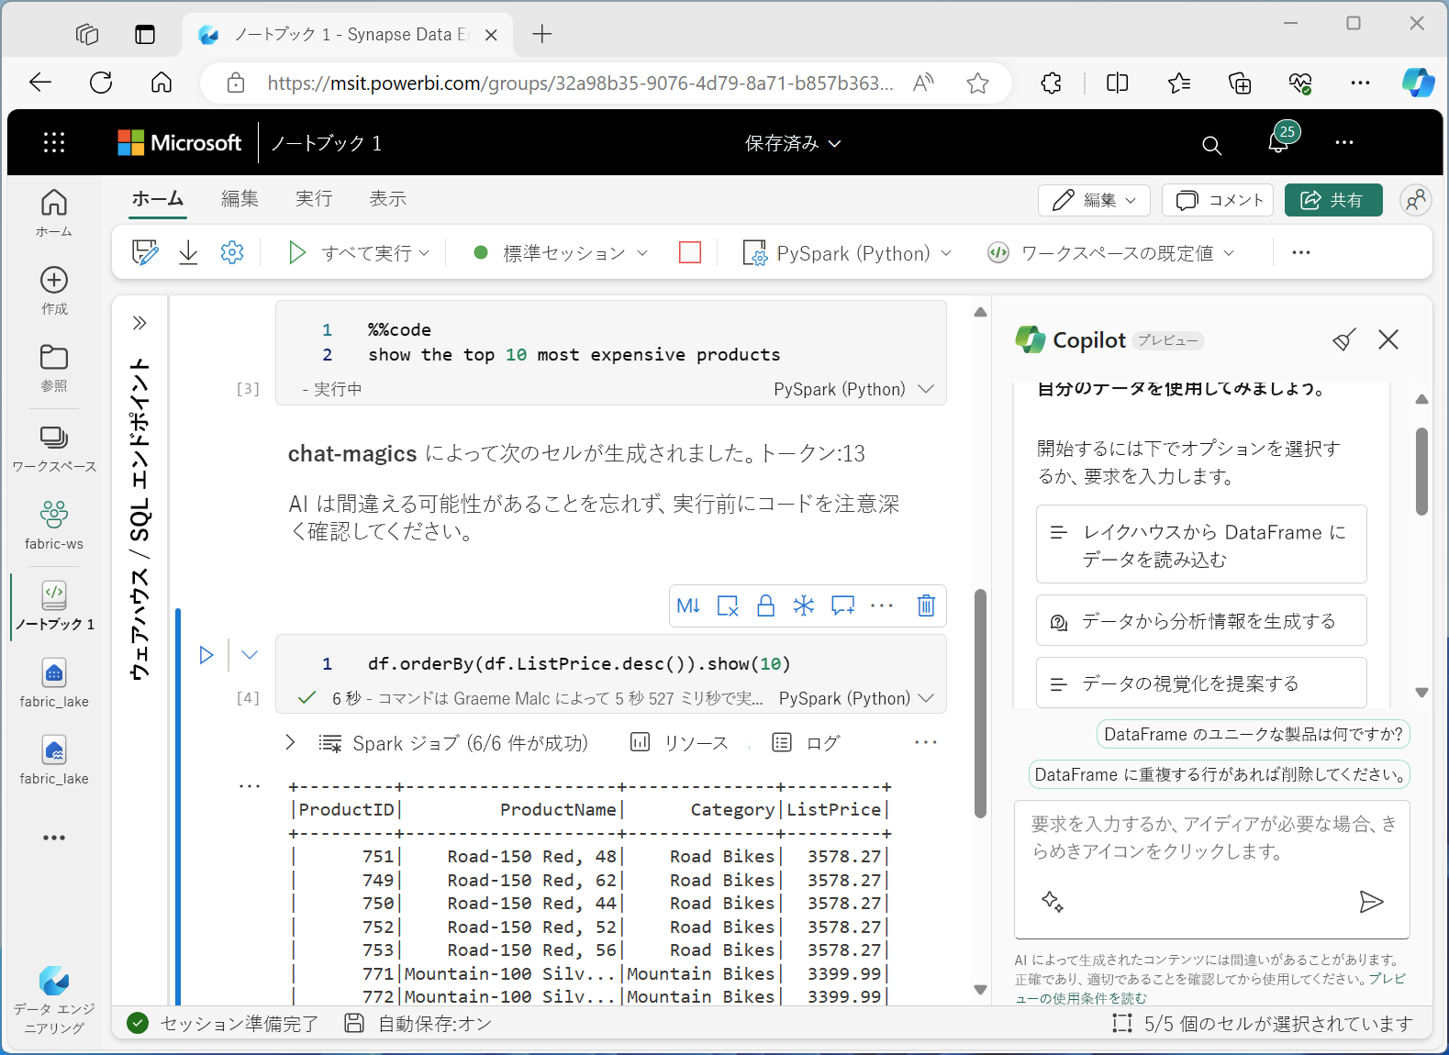The width and height of the screenshot is (1449, 1055).
Task: Change PySpark (Python) language in toolbar
Action: click(847, 253)
